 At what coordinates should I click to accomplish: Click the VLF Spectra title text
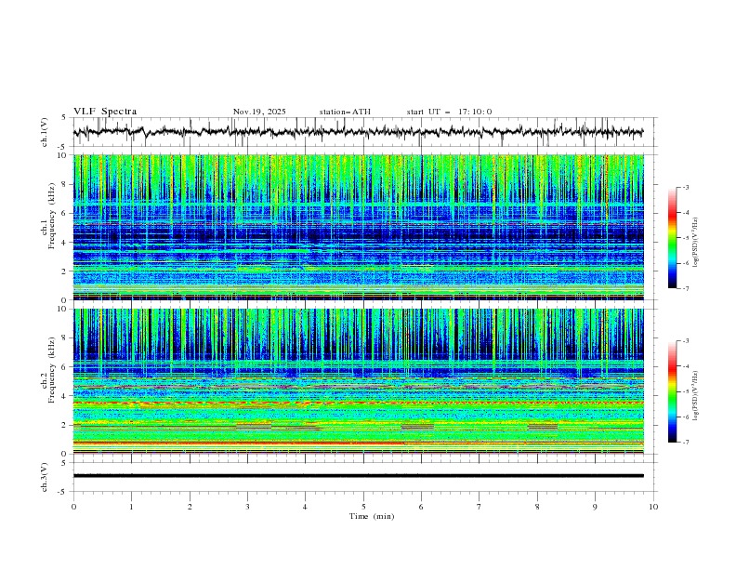(105, 112)
